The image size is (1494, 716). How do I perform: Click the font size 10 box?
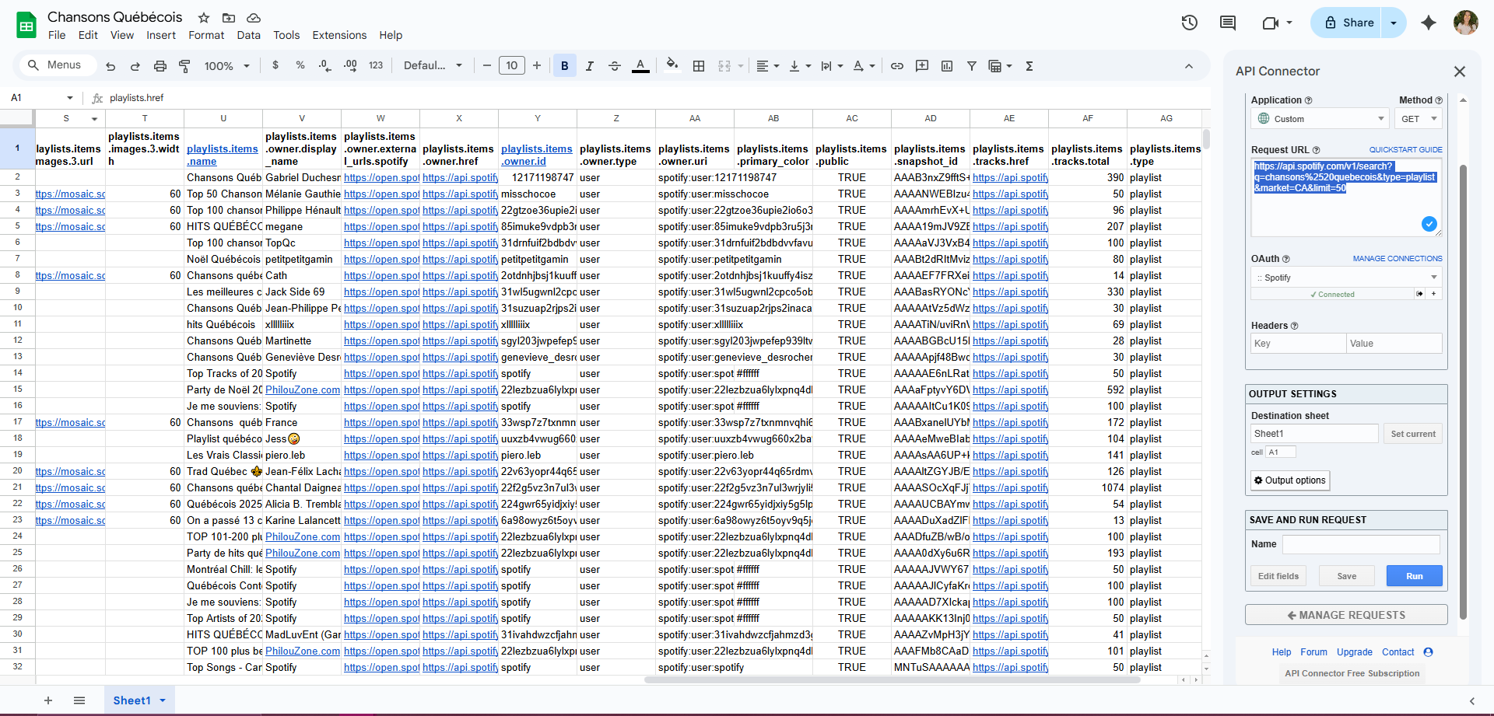511,66
